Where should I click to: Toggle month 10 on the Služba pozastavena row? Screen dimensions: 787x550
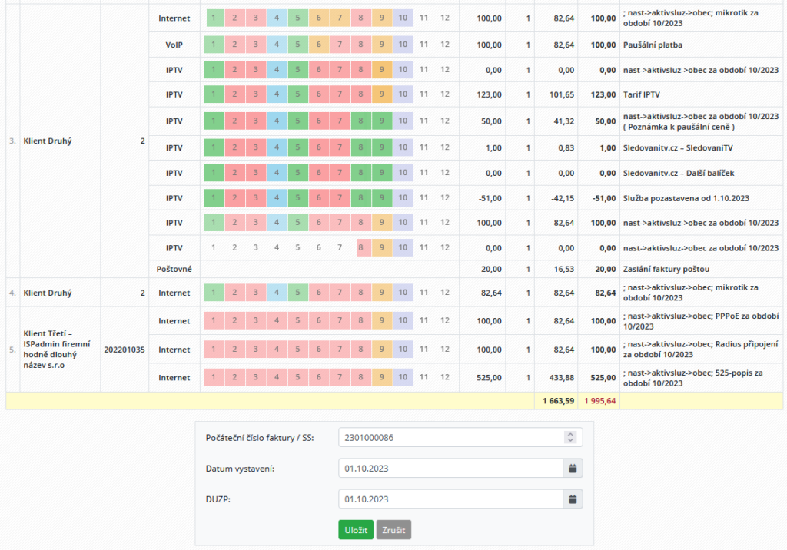(403, 197)
